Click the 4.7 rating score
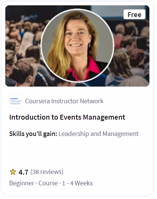 (x=24, y=172)
